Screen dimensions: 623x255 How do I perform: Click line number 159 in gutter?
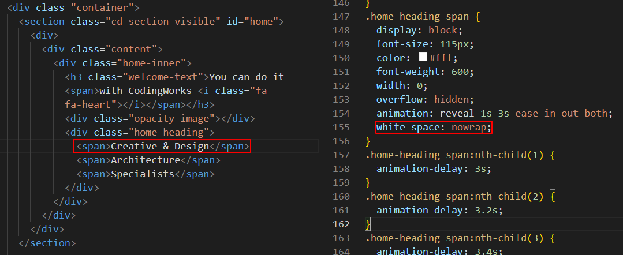[341, 182]
